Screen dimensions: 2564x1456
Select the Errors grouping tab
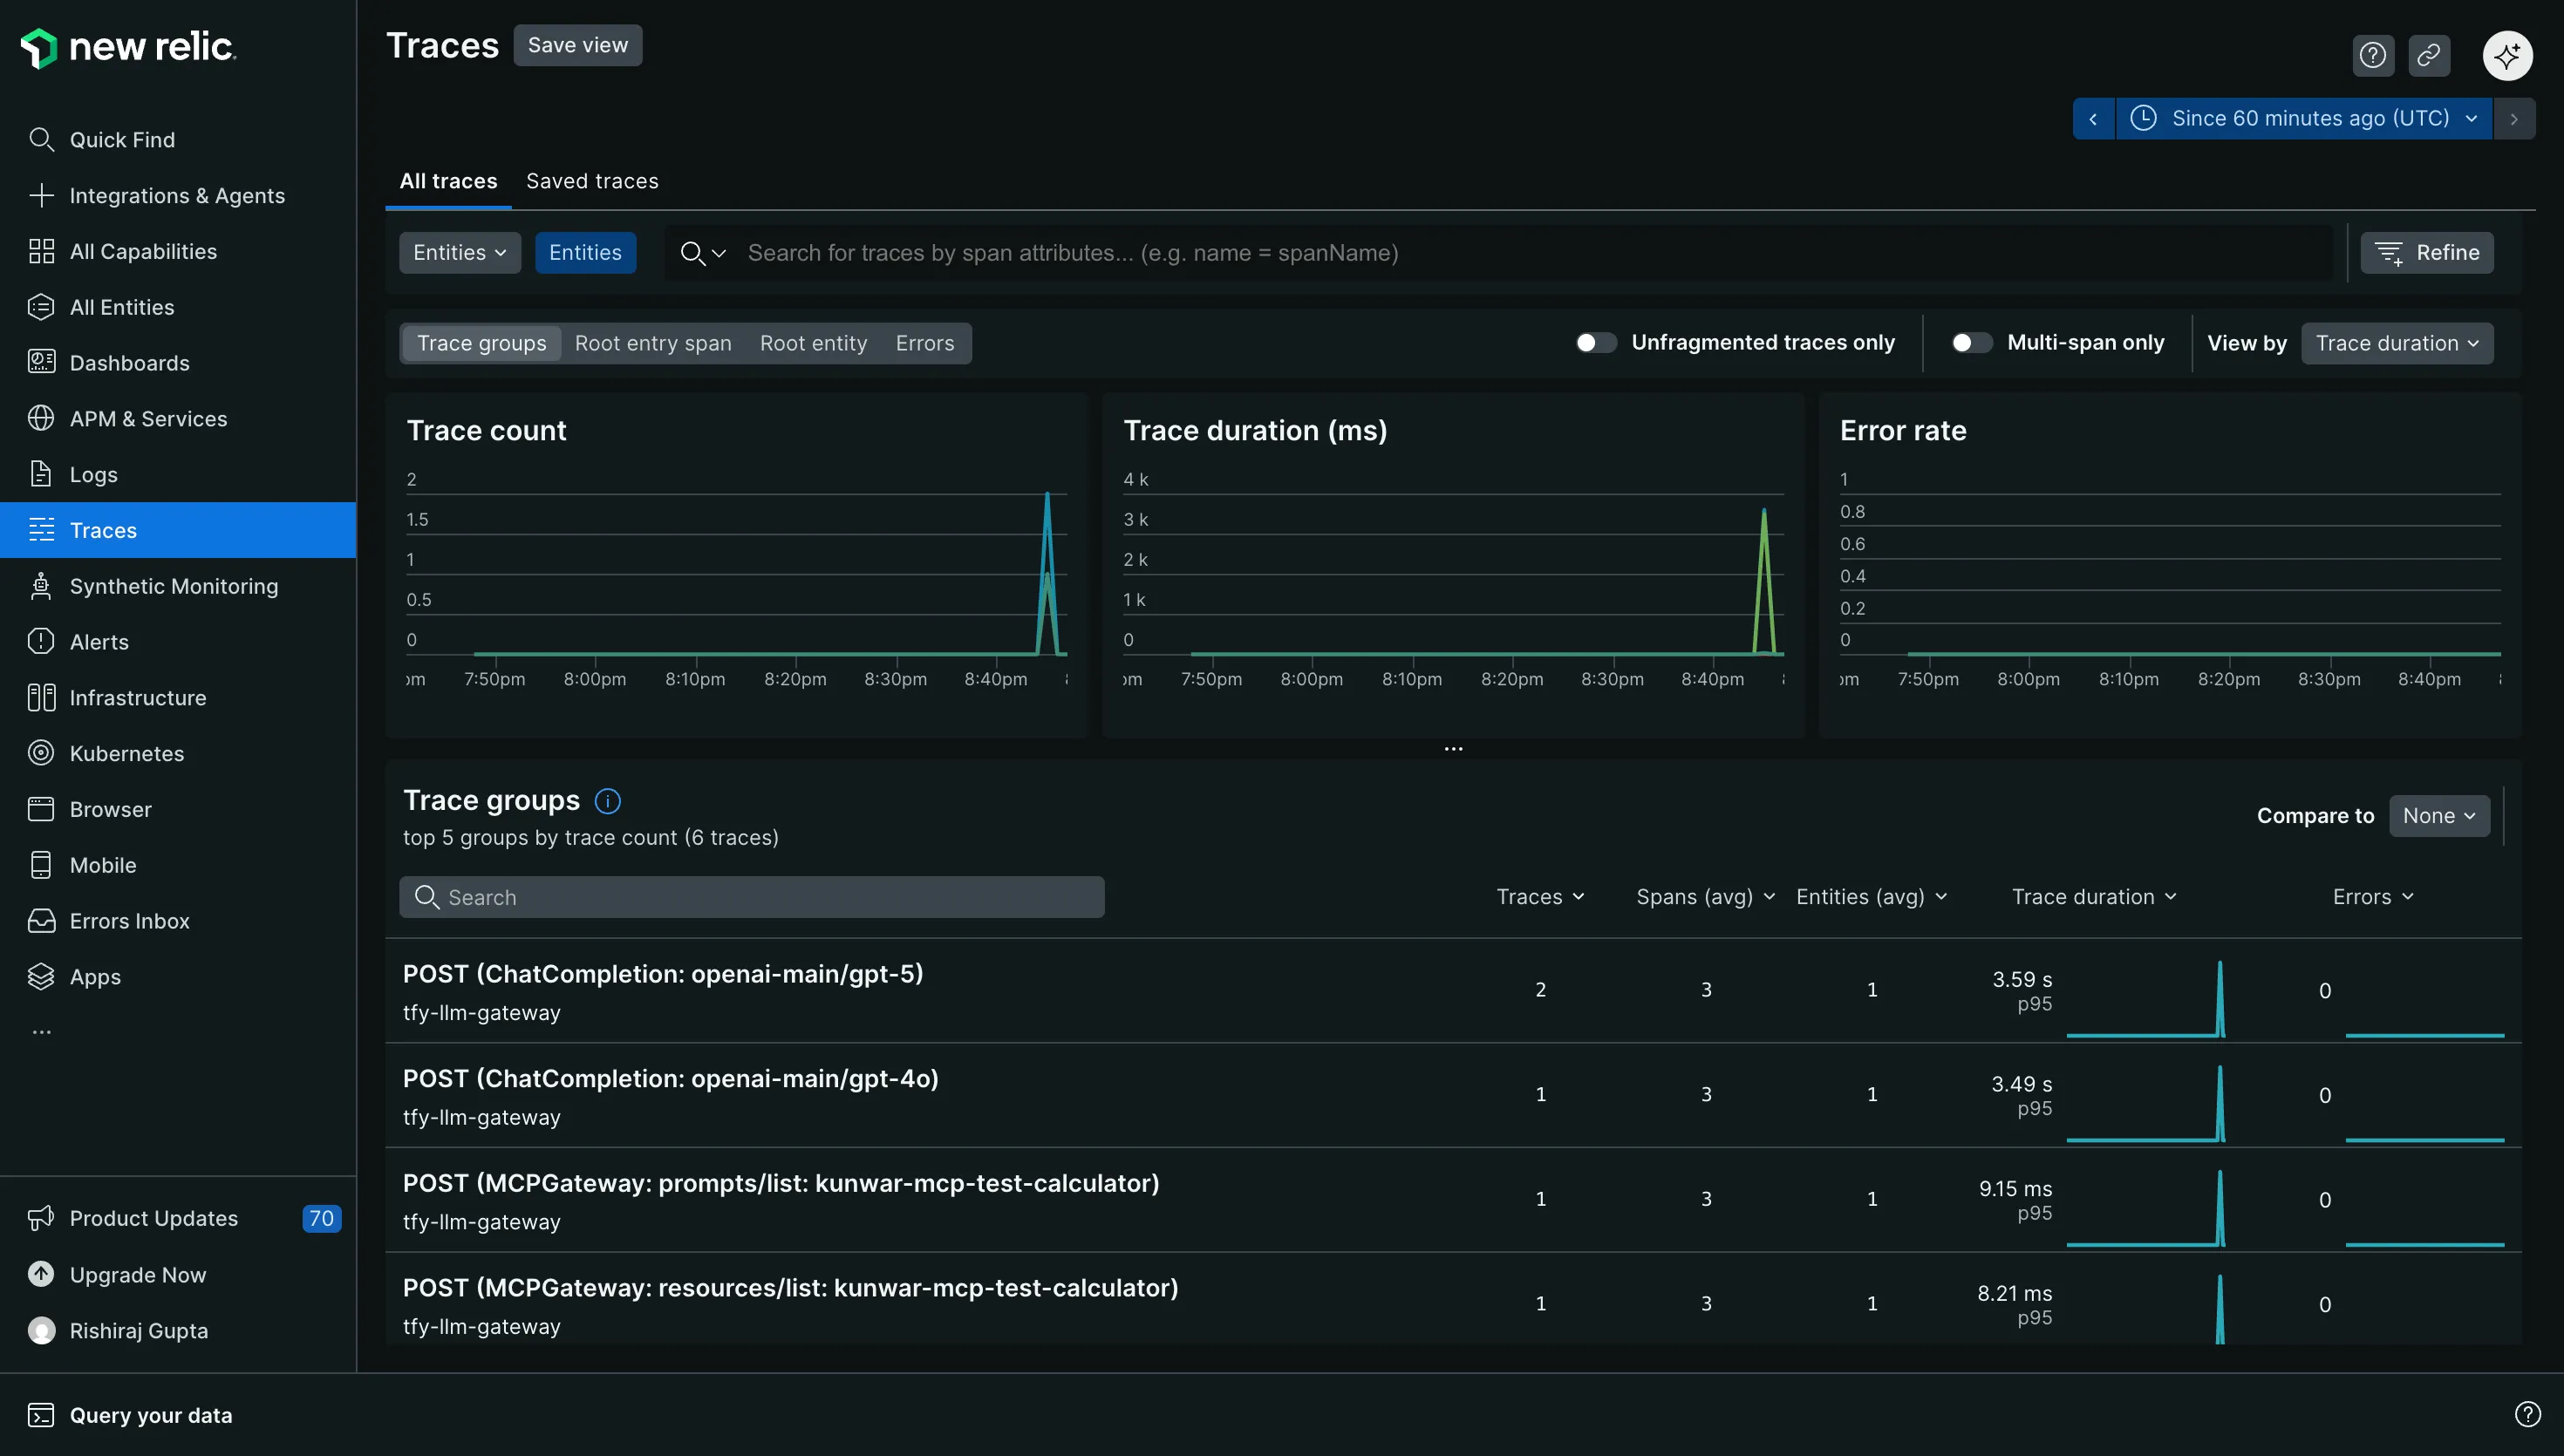click(x=924, y=343)
